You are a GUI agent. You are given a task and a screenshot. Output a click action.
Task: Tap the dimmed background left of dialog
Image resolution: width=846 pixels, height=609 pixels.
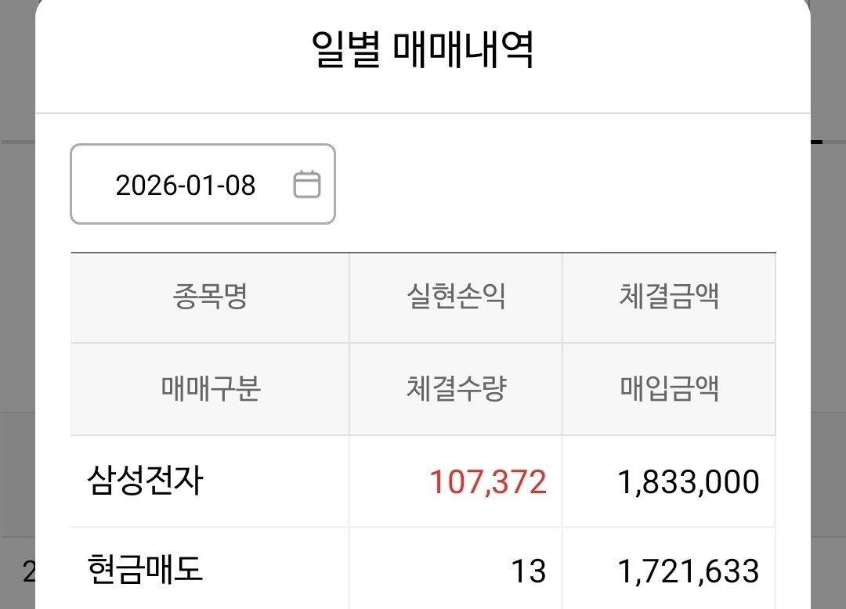pyautogui.click(x=16, y=313)
